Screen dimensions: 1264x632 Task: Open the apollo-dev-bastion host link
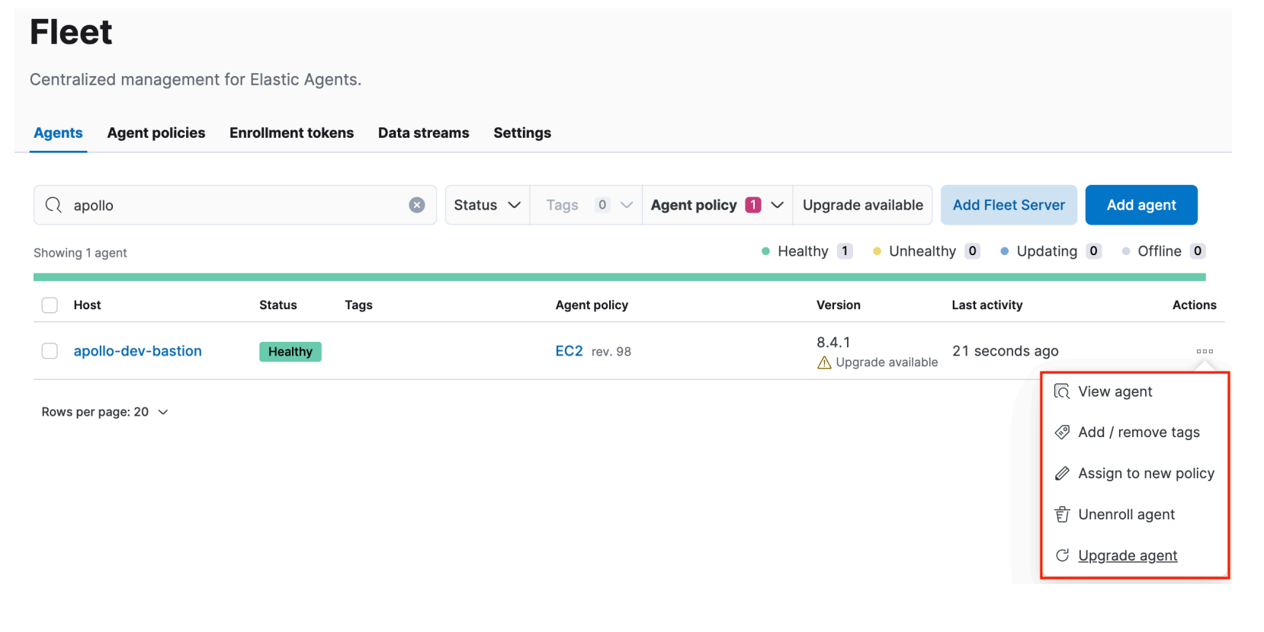138,351
